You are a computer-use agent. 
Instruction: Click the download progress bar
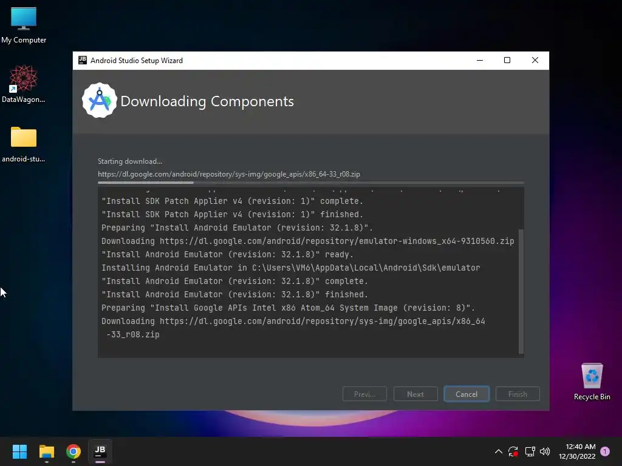click(311, 183)
